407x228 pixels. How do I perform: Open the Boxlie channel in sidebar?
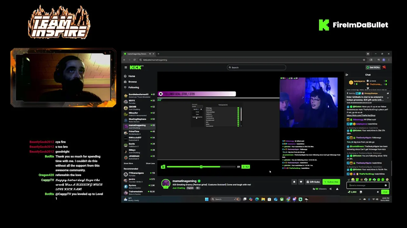[139, 145]
